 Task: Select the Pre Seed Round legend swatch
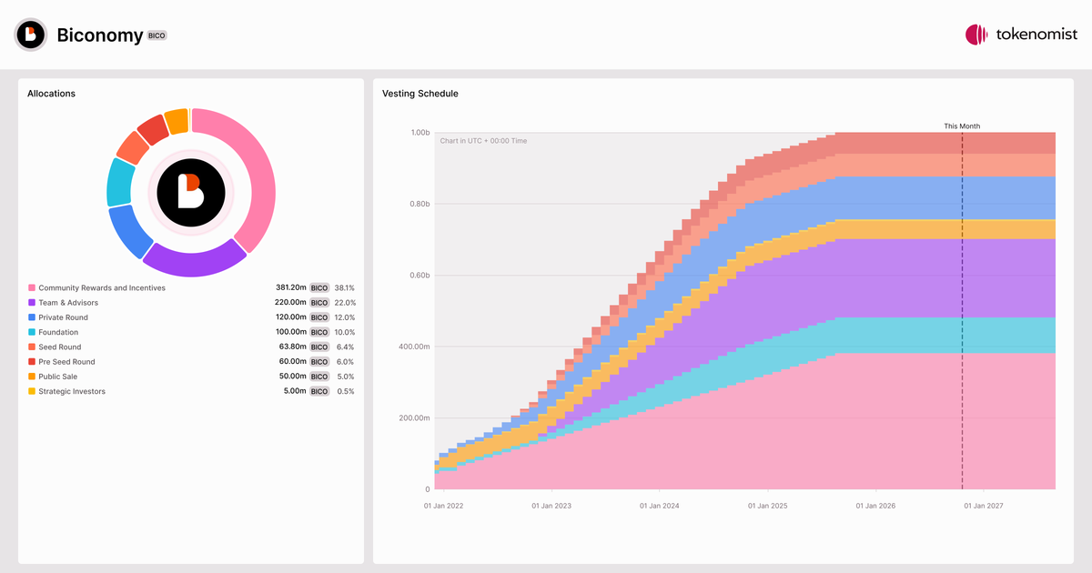32,362
